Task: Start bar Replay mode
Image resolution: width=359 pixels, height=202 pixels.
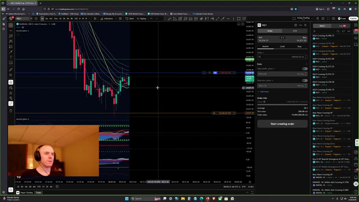Action: [x=142, y=19]
